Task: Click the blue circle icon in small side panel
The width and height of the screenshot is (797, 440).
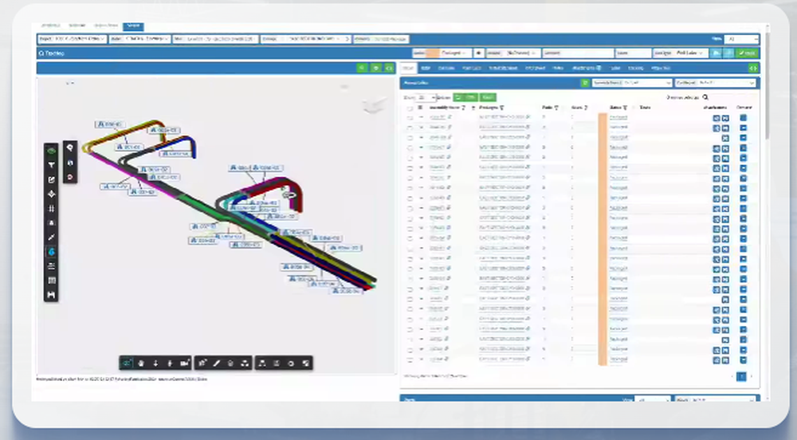Action: tap(70, 163)
